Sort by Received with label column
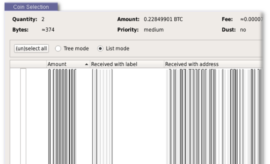 [x=127, y=64]
